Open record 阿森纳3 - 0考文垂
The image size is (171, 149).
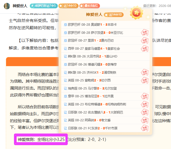(105, 120)
